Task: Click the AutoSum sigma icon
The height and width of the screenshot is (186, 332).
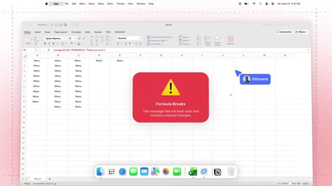Action: click(x=198, y=37)
